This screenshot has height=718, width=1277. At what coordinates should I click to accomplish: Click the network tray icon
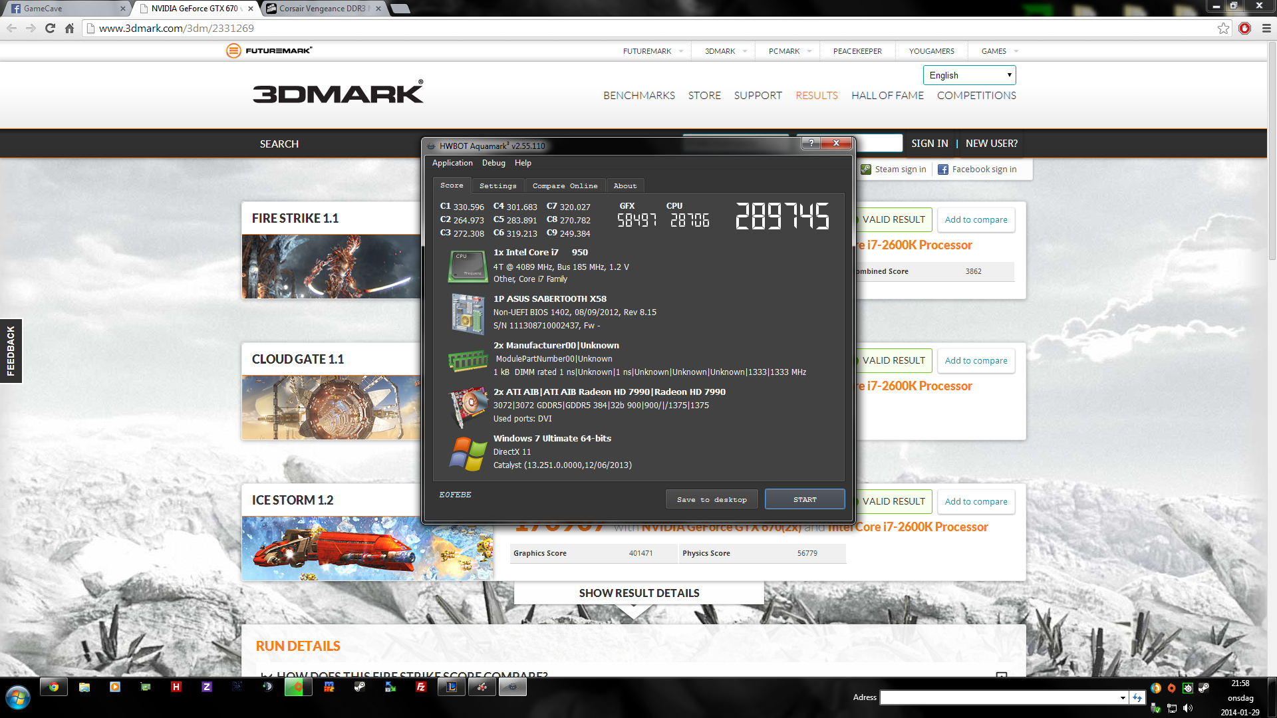1172,708
